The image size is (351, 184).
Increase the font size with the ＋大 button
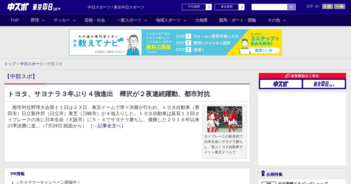coord(328,6)
